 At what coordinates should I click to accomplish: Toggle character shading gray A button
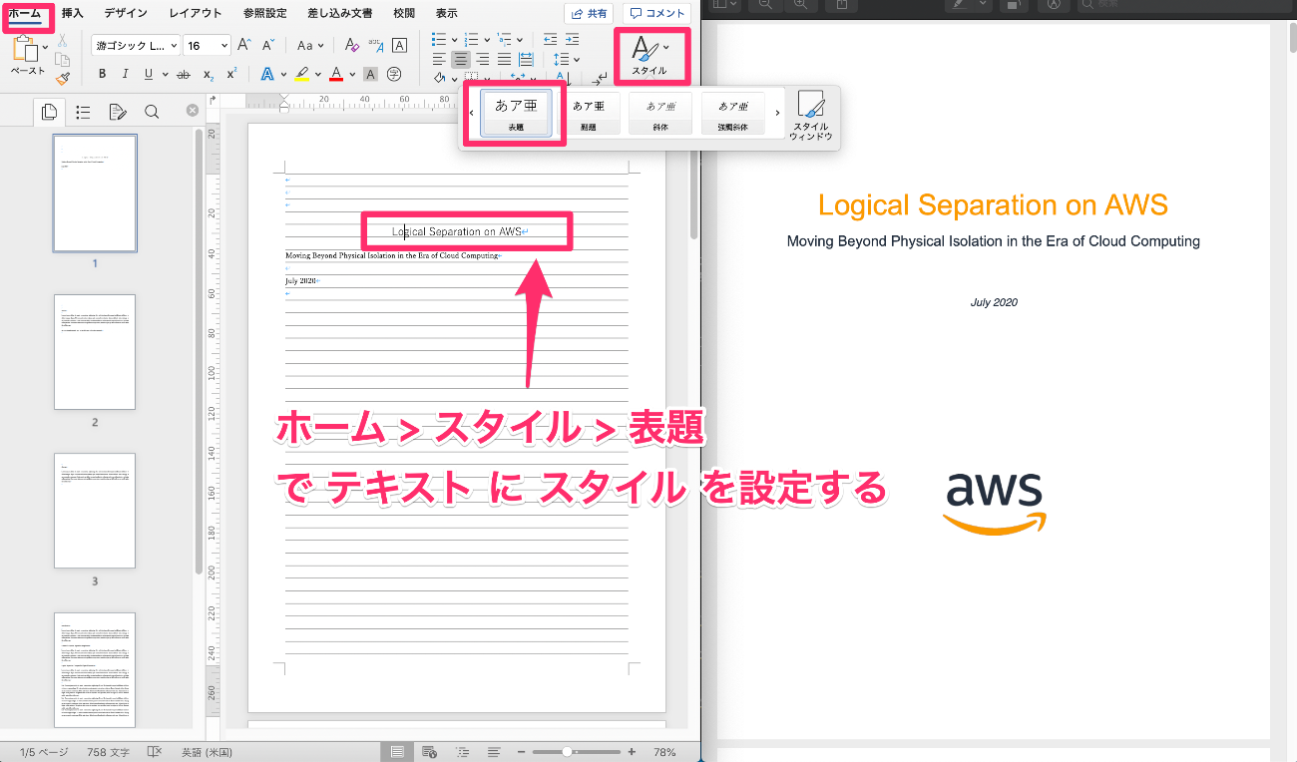pyautogui.click(x=370, y=74)
